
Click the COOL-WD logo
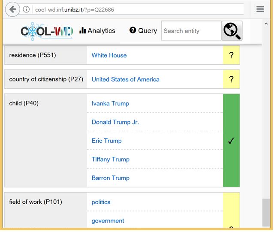47,31
